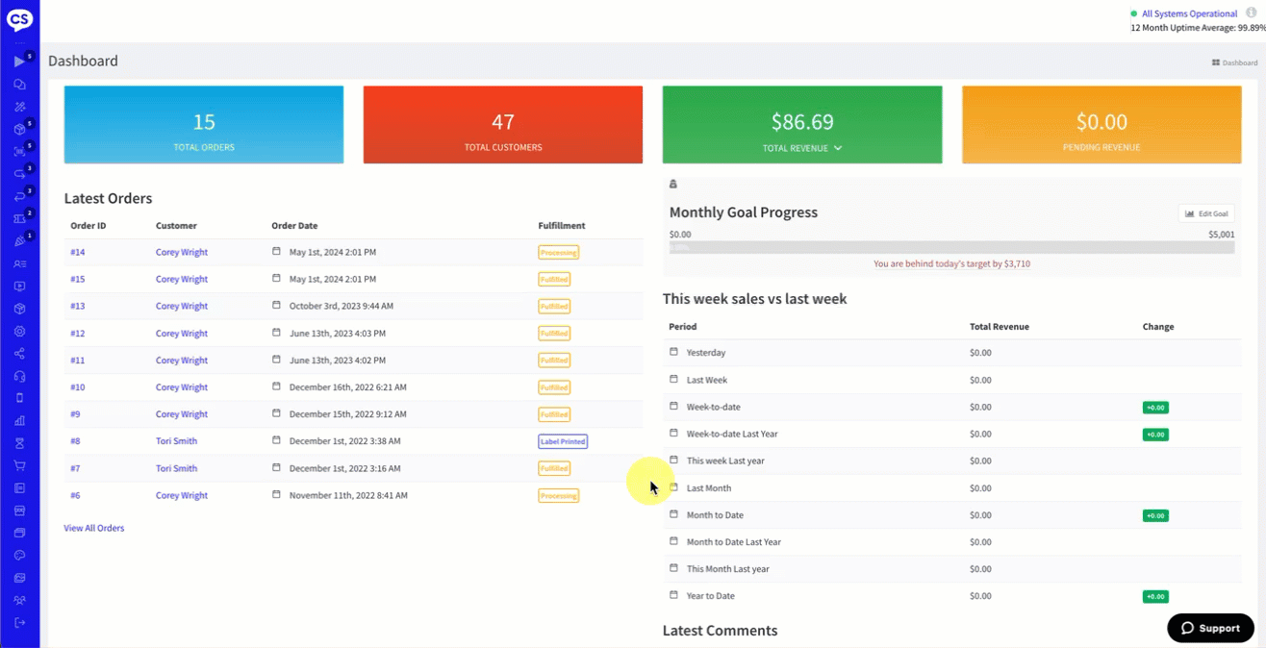Click the logout icon at sidebar bottom
Screen dimensions: 1266x648
pyautogui.click(x=19, y=623)
